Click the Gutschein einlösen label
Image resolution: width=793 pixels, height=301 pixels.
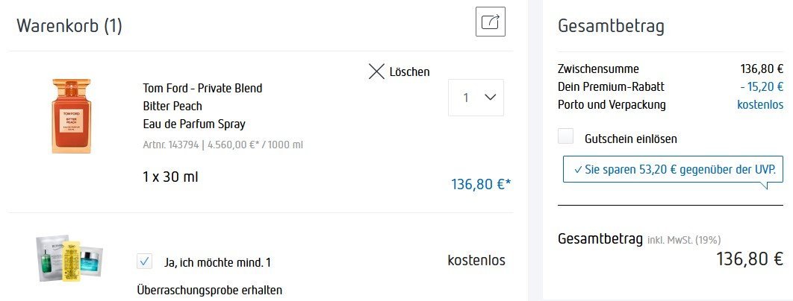coord(631,139)
